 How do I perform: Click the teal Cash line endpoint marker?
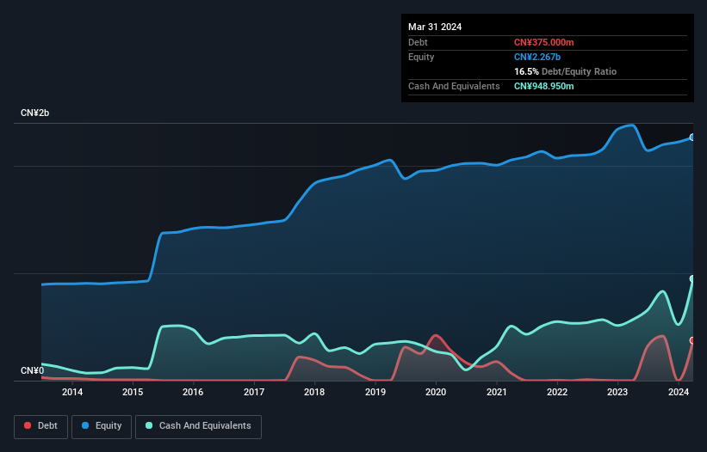tap(691, 279)
